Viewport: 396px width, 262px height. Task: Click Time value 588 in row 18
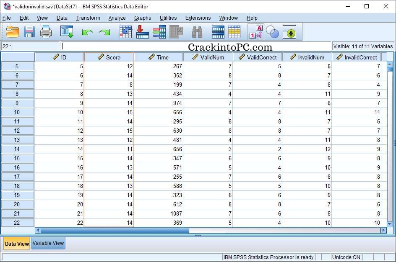pos(158,186)
